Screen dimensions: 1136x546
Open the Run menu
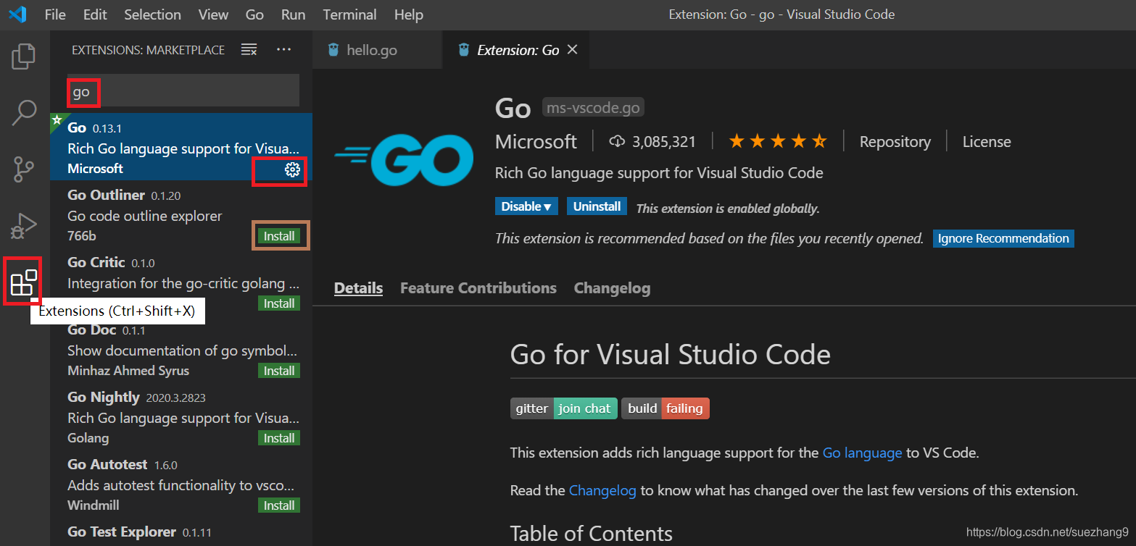tap(293, 14)
